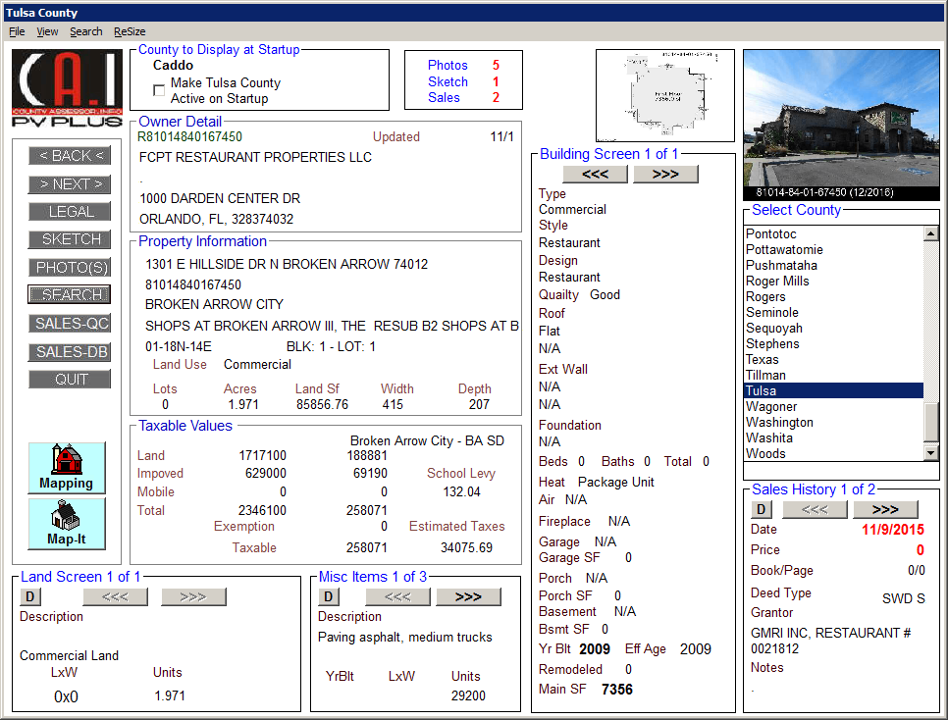Viewport: 948px width, 720px height.
Task: Open the Photos link
Action: (448, 66)
